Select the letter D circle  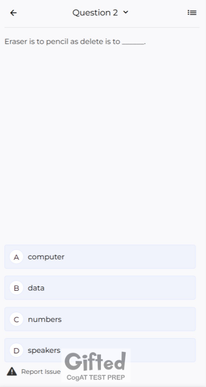(16, 350)
